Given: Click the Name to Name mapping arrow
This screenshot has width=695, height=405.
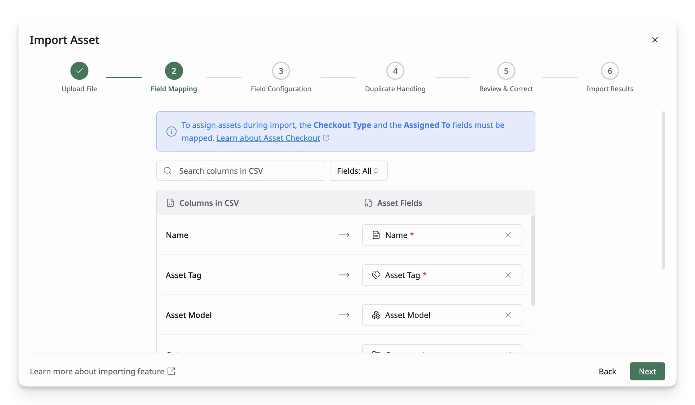Looking at the screenshot, I should tap(344, 235).
